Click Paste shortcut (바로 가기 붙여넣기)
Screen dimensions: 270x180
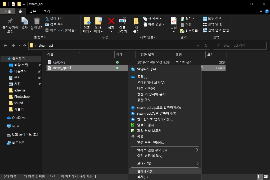pyautogui.click(x=61, y=30)
